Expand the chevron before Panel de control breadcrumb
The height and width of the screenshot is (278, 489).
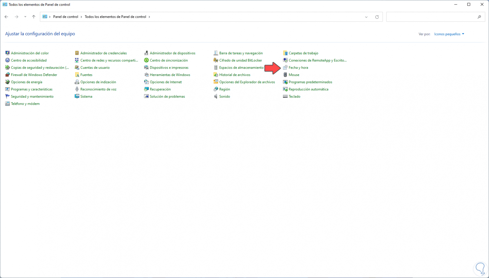50,17
